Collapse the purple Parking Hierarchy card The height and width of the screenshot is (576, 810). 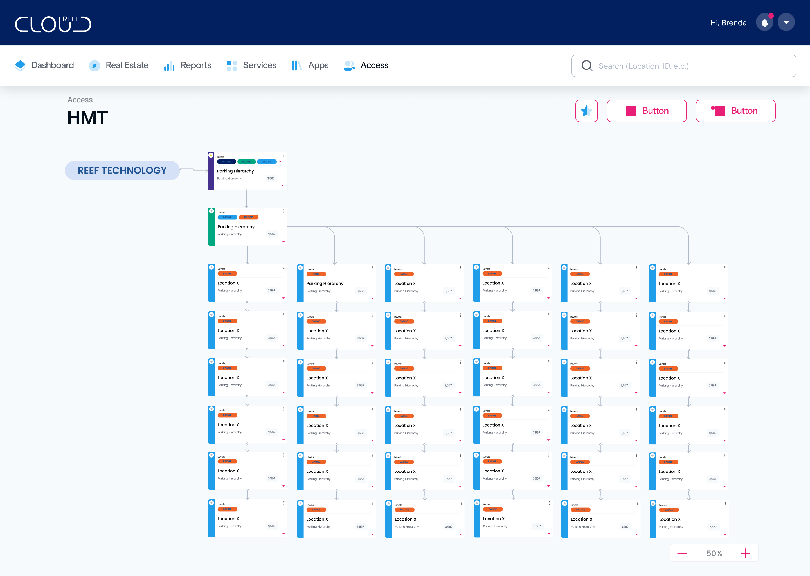[283, 186]
